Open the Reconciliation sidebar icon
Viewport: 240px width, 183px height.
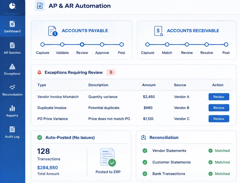click(12, 87)
